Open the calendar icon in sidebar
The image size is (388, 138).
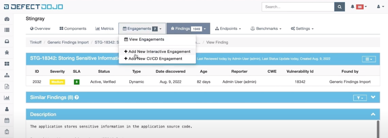click(x=7, y=120)
